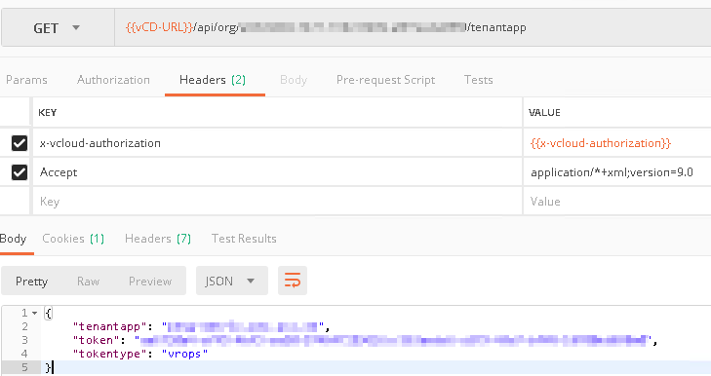
Task: Open the response Headers (7) tab
Action: click(x=158, y=239)
